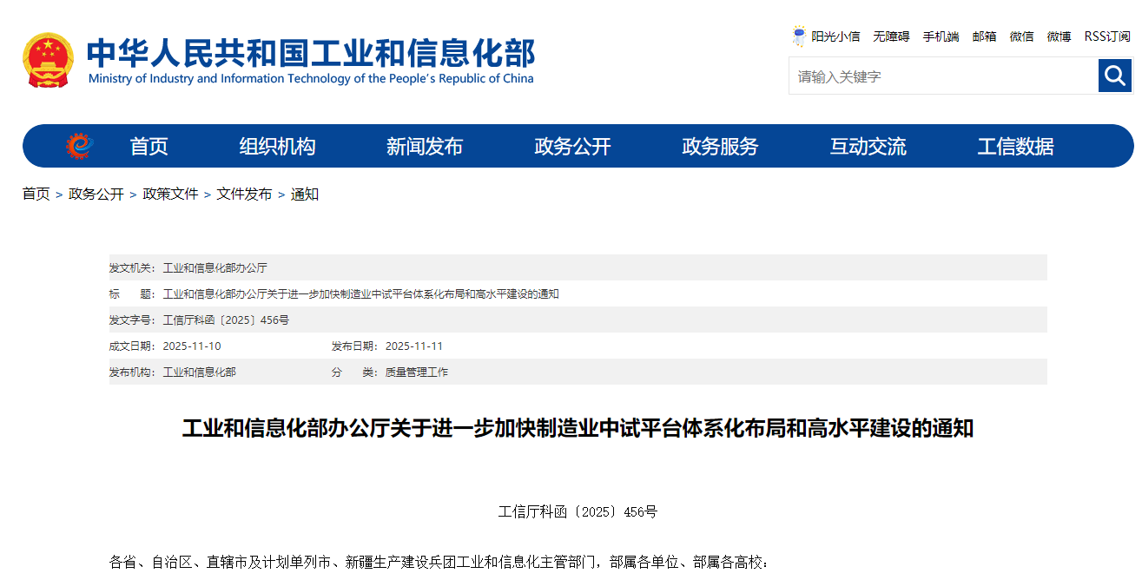
Task: Open the 无障碍 accessibility link
Action: (891, 36)
